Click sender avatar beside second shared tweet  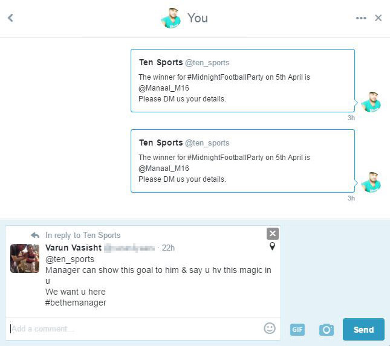(x=370, y=182)
